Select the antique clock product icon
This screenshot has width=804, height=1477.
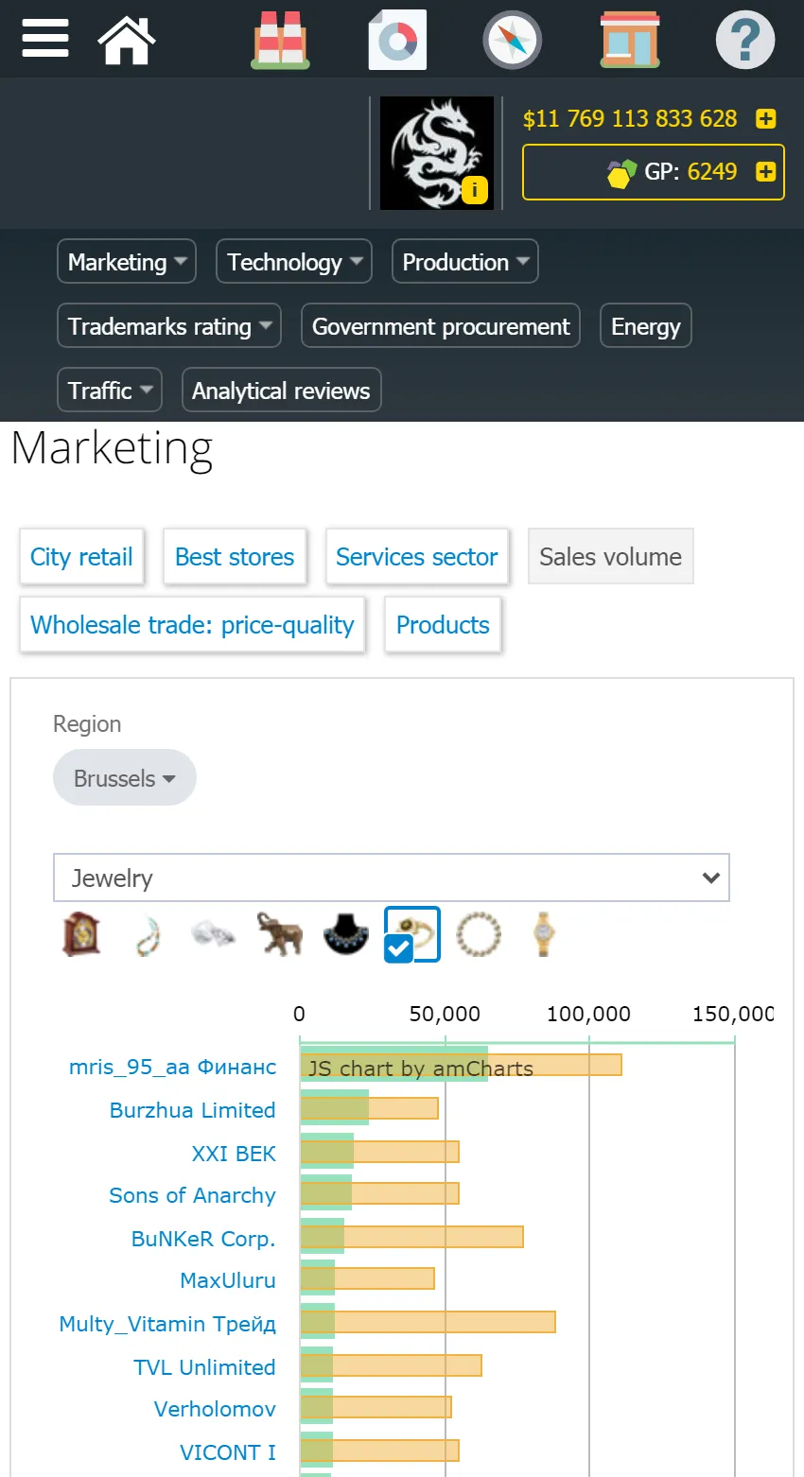[81, 934]
